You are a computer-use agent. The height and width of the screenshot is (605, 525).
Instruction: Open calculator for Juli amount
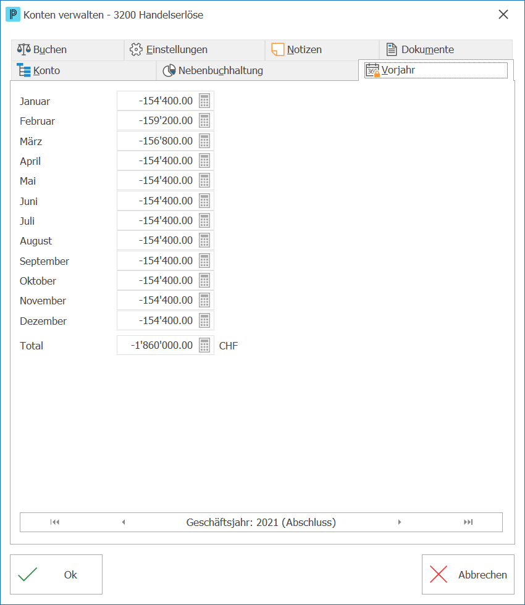204,221
